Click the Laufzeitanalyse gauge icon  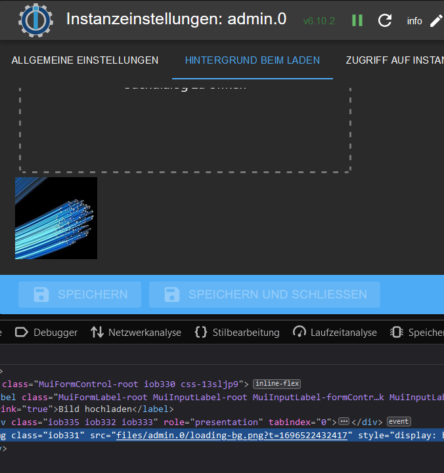click(299, 332)
